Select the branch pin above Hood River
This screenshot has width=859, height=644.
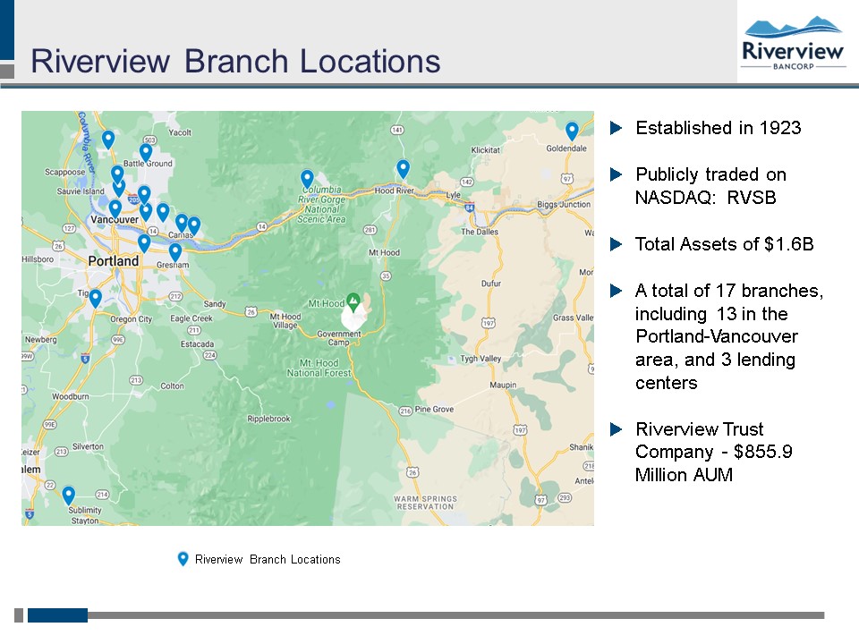point(403,169)
